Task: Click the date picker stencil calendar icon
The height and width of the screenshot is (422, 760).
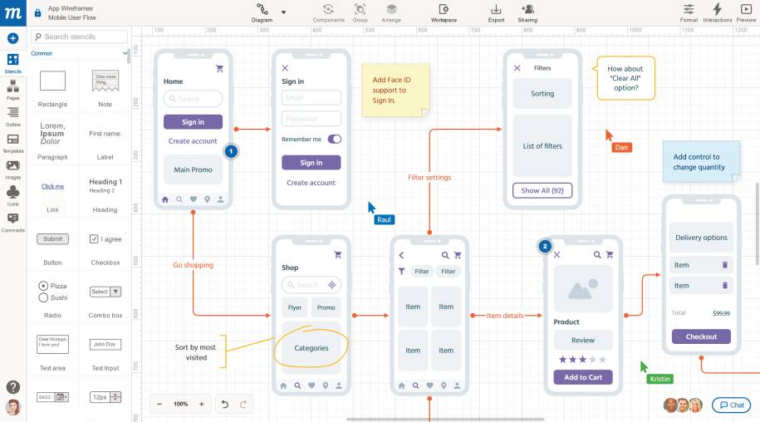Action: tap(61, 397)
